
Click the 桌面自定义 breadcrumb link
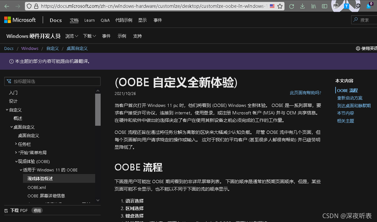77,48
